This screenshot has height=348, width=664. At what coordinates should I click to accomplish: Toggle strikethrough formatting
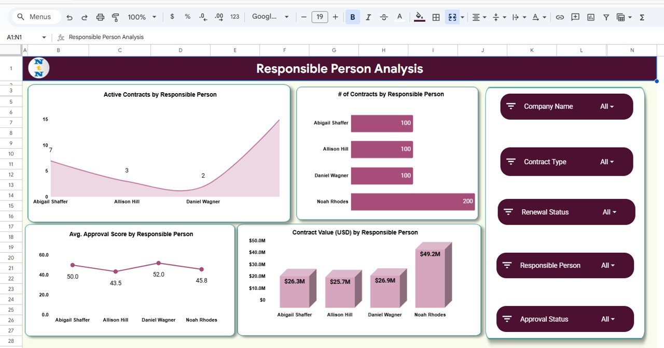click(384, 17)
